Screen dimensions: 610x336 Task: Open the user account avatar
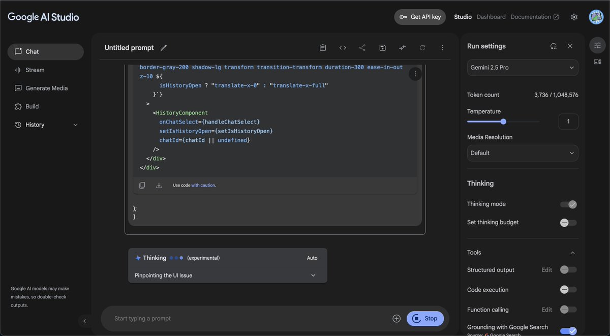596,17
